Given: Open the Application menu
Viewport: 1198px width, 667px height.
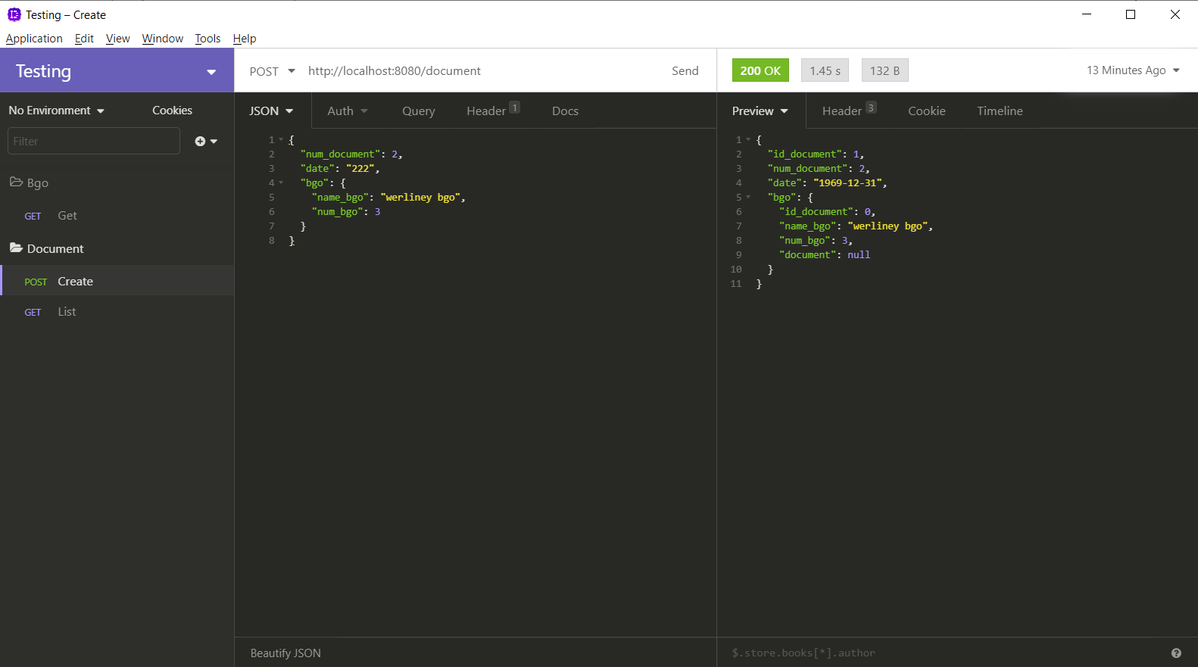Looking at the screenshot, I should [34, 39].
